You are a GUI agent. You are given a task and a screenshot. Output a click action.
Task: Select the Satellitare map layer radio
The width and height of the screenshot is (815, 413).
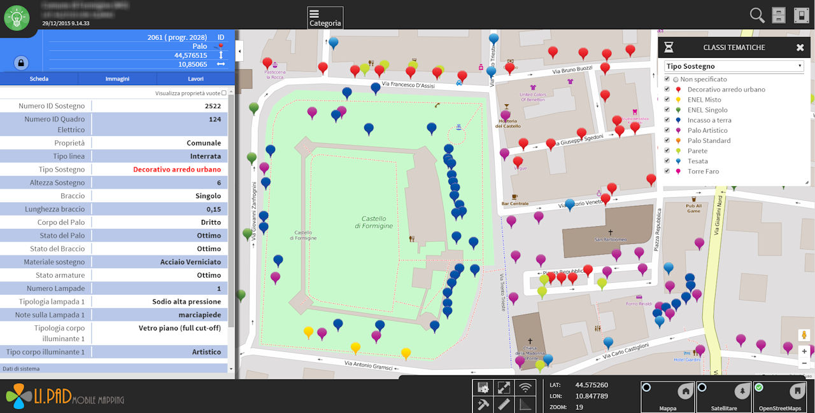point(702,388)
